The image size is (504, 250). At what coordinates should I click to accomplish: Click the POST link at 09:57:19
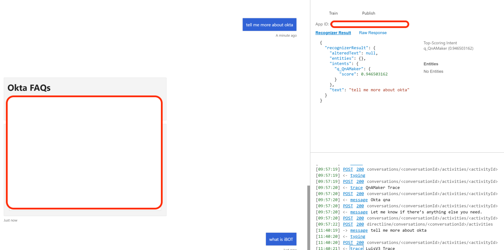click(x=348, y=169)
